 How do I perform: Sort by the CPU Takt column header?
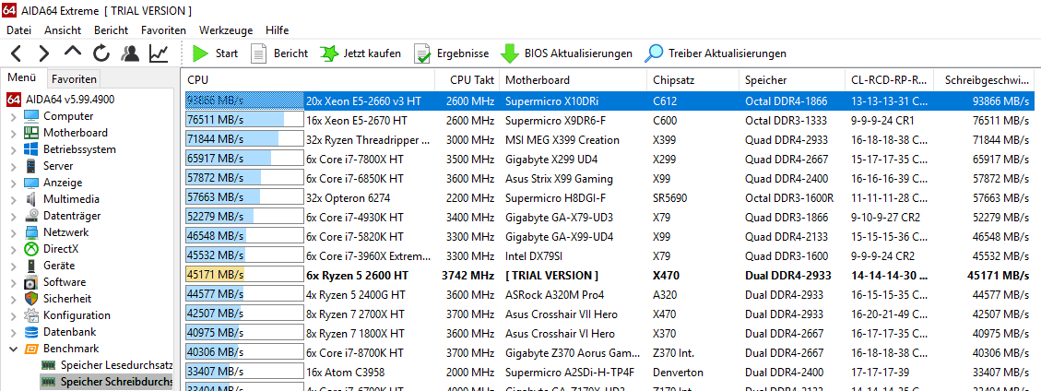point(470,80)
